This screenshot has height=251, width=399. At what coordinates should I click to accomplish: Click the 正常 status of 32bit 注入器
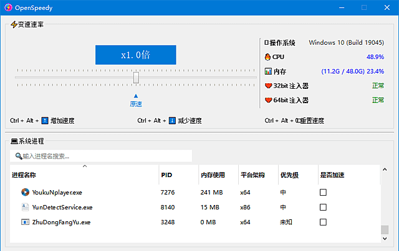378,86
